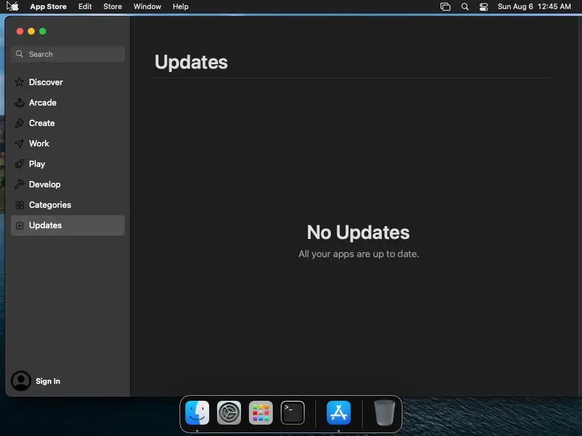
Task: Open Control Center in menu bar
Action: [x=484, y=7]
